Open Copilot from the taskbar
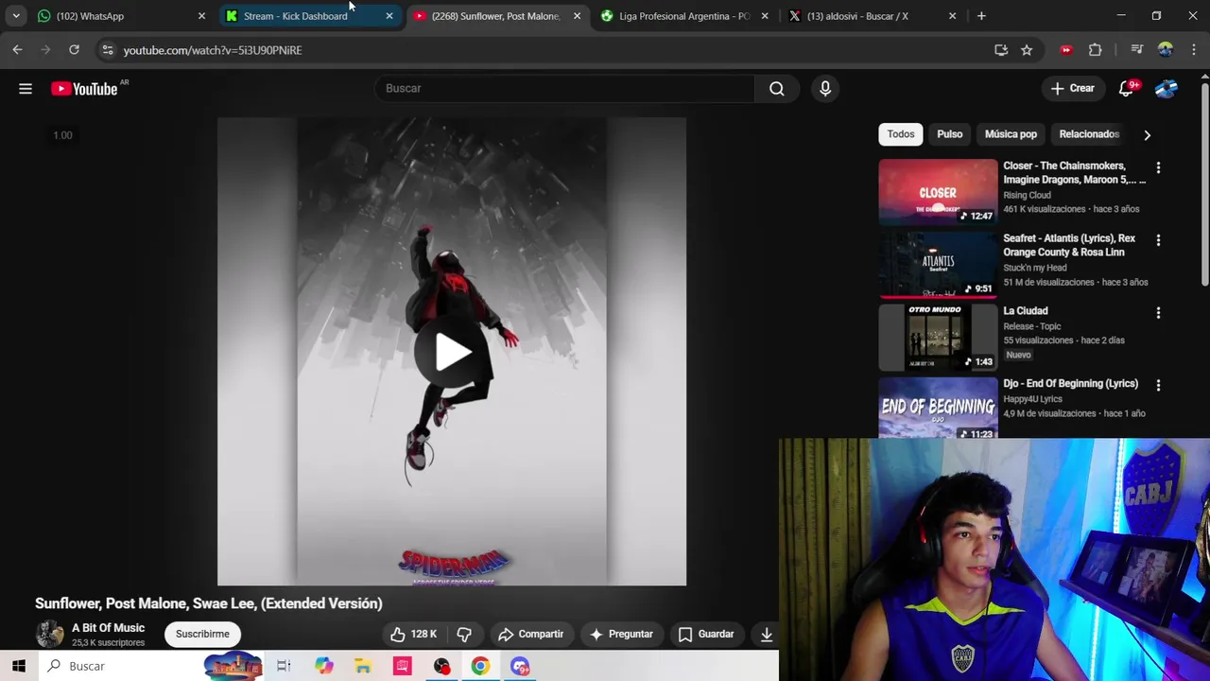The width and height of the screenshot is (1210, 681). [x=323, y=666]
